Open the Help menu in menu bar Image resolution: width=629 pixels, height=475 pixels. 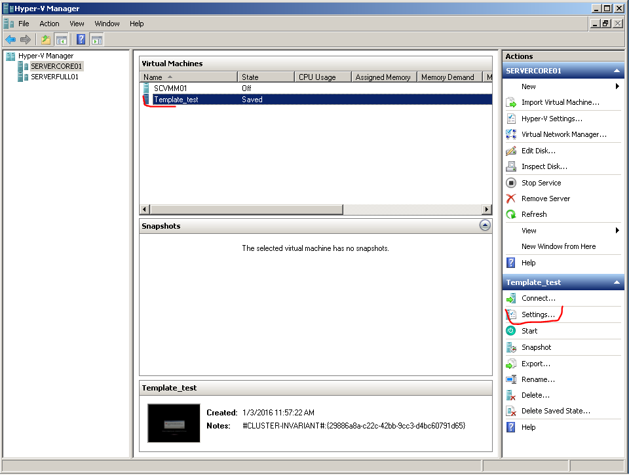[x=137, y=24]
